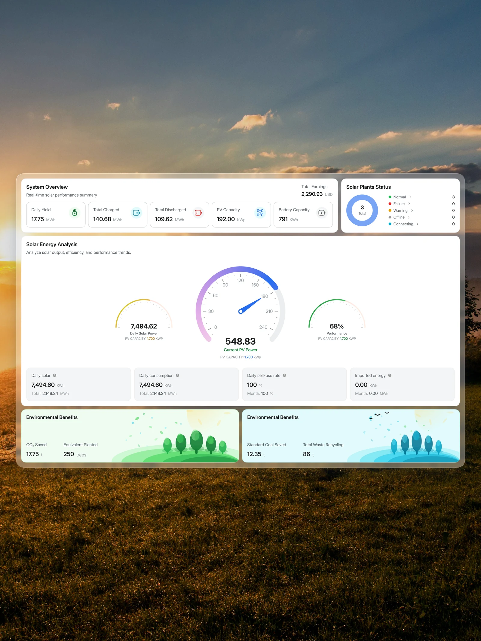Click the 548.83 Current PV Power value

coord(240,341)
